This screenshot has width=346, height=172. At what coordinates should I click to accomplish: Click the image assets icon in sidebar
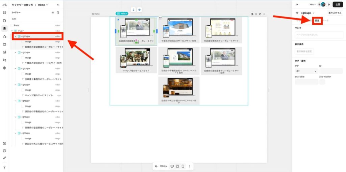[x=4, y=52]
